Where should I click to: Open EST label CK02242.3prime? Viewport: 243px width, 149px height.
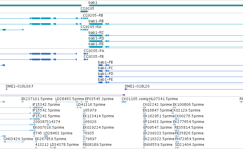pyautogui.click(x=157, y=105)
